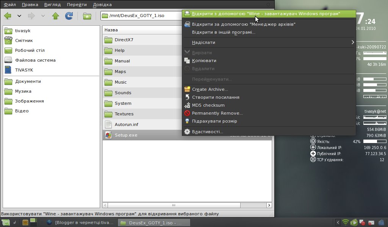This screenshot has height=227, width=388.
Task: Choose Створити посилання from the context menu
Action: (269, 97)
